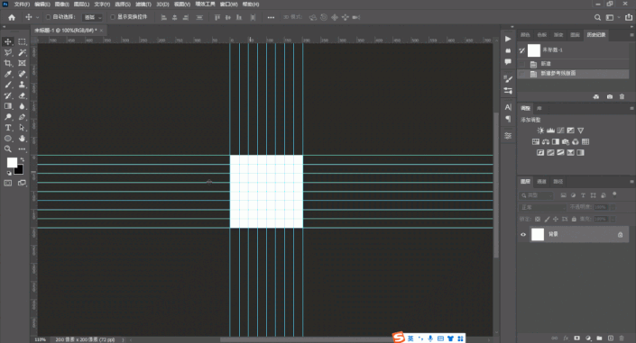Click the Home icon in options bar
Screen dimensions: 636x343
pyautogui.click(x=12, y=17)
